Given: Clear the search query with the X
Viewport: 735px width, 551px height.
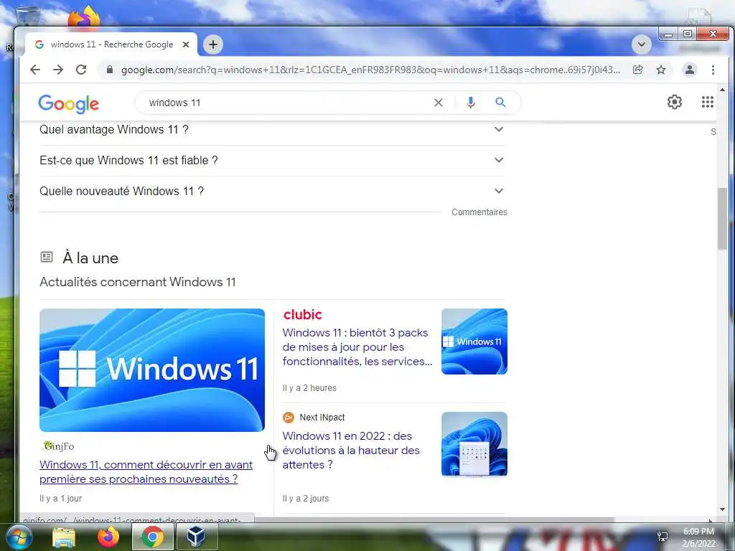Looking at the screenshot, I should click(439, 103).
